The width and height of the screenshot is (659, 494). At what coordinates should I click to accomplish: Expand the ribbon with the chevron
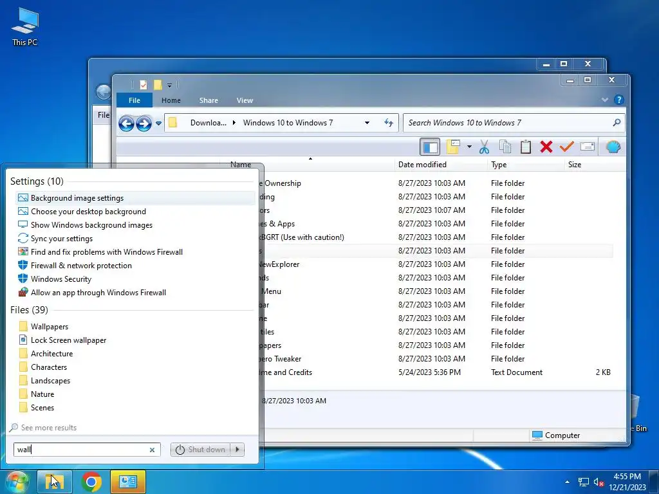605,100
